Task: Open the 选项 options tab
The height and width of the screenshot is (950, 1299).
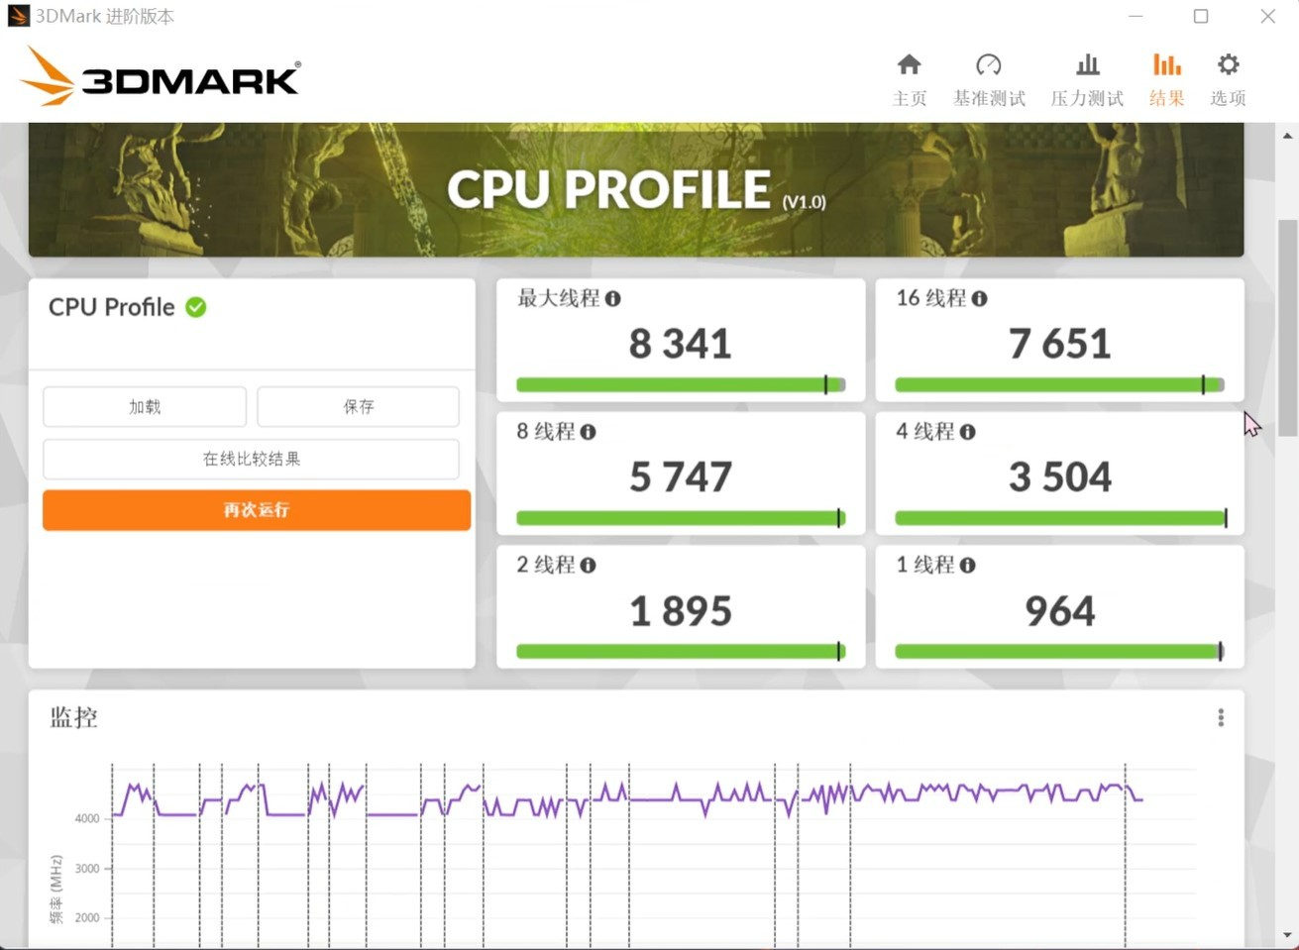Action: pos(1228,79)
